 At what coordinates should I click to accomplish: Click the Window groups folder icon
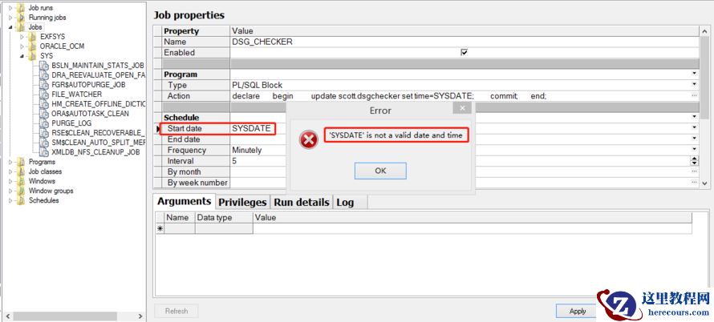(x=21, y=191)
